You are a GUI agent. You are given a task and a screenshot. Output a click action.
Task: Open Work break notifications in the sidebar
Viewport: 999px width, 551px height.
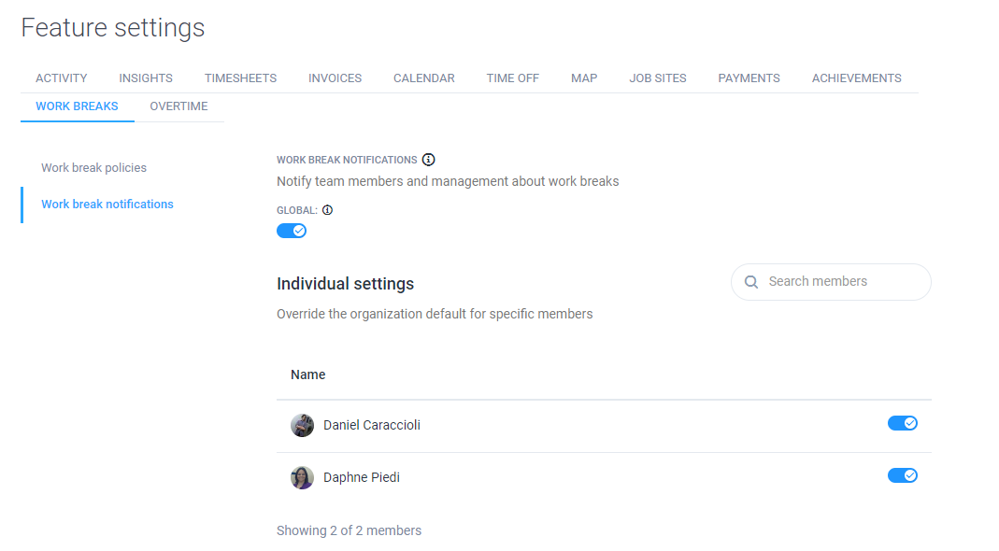click(x=107, y=204)
